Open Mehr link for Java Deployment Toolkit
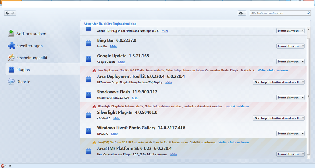 pyautogui.click(x=169, y=82)
